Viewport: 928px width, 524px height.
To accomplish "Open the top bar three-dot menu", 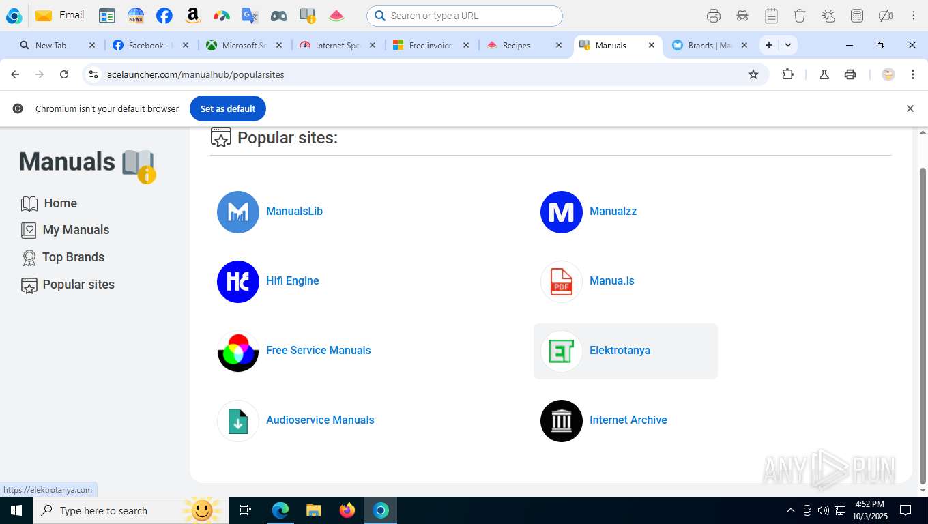I will (913, 16).
